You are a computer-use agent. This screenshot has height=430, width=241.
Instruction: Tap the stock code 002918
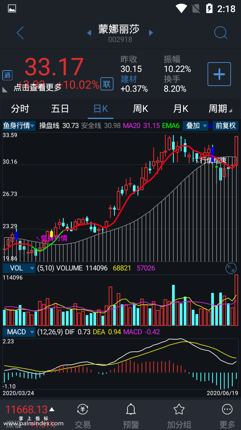click(x=120, y=40)
